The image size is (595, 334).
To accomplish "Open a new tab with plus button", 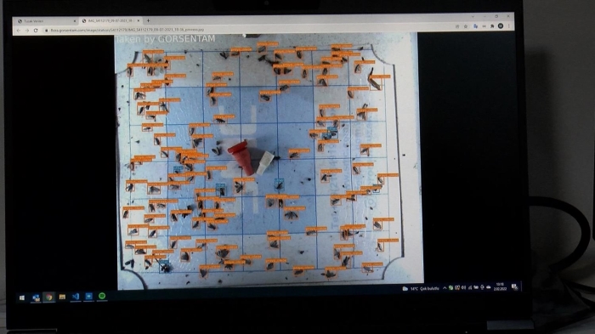I will (148, 20).
